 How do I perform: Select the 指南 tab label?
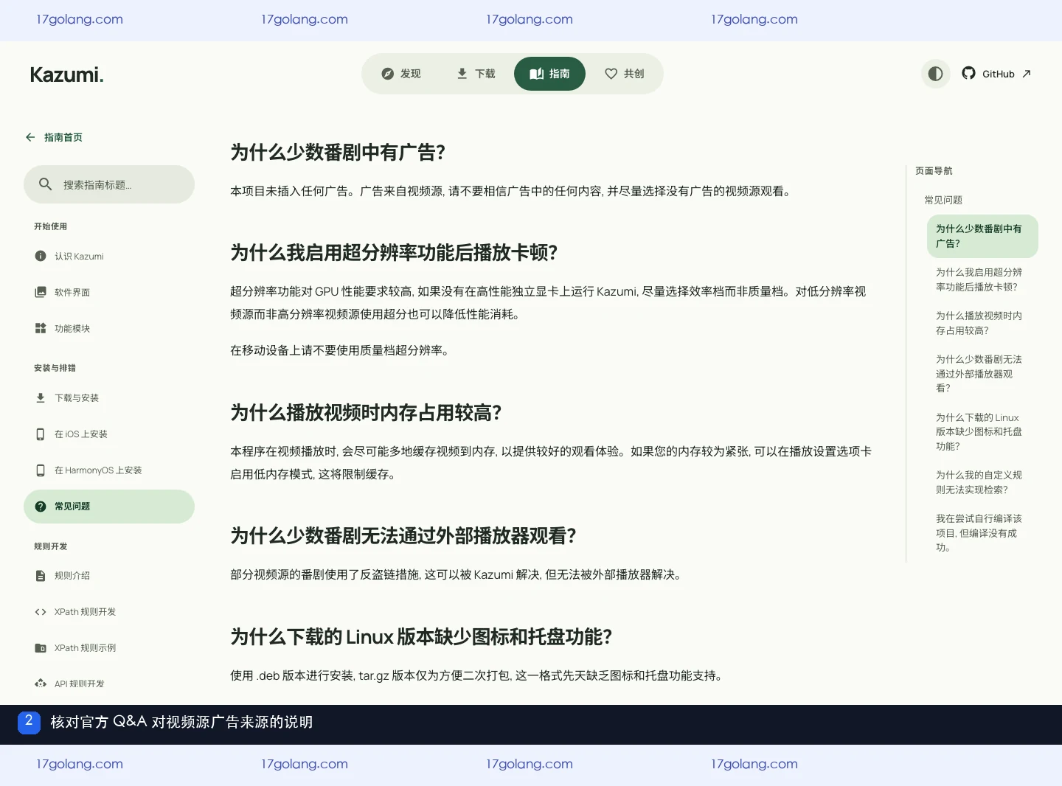(x=560, y=74)
